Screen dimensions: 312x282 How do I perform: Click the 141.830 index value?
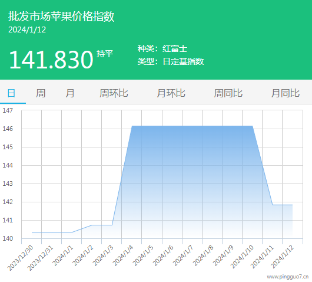click(51, 60)
